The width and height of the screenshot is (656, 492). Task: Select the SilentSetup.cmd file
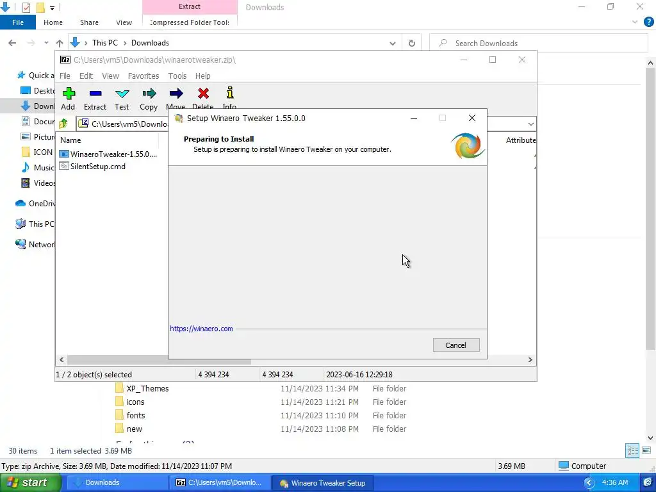[x=92, y=166]
